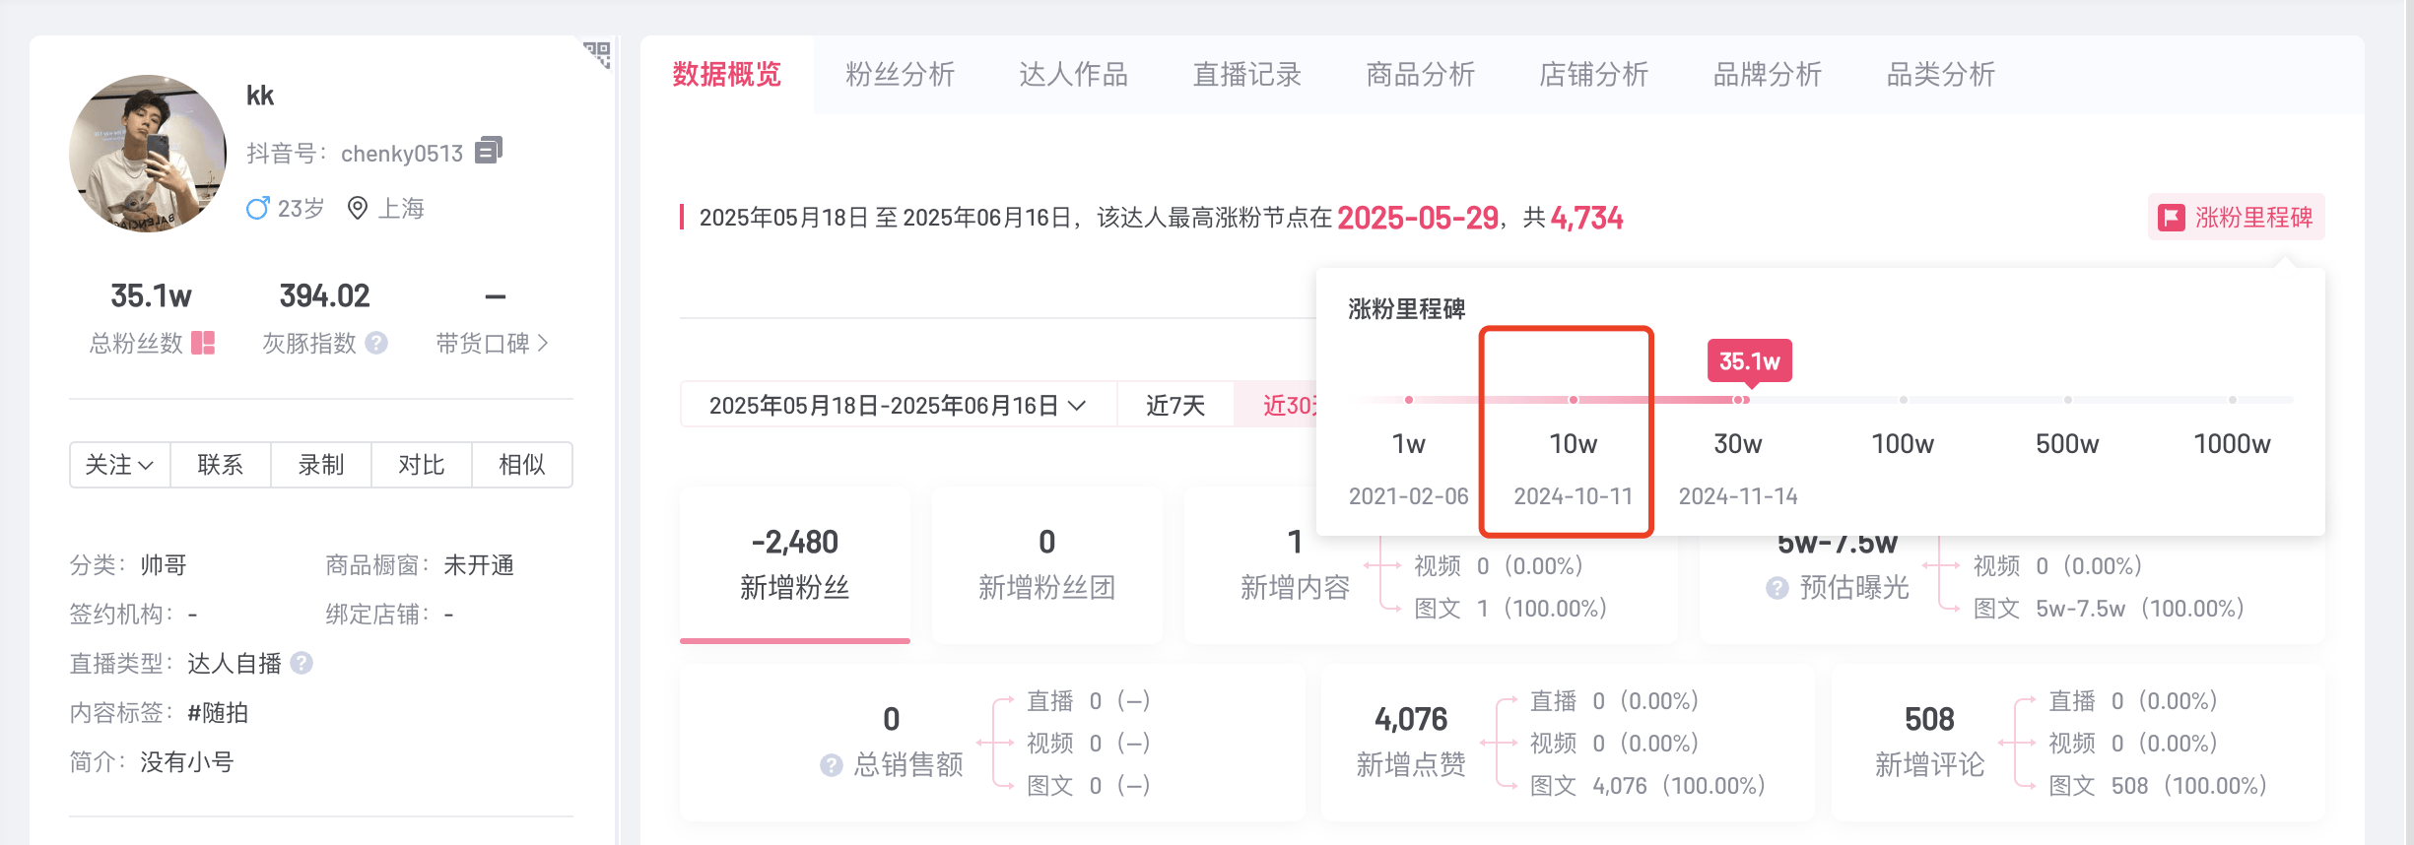Select the 新增粉丝团 metric card
The image size is (2414, 845).
(1046, 563)
